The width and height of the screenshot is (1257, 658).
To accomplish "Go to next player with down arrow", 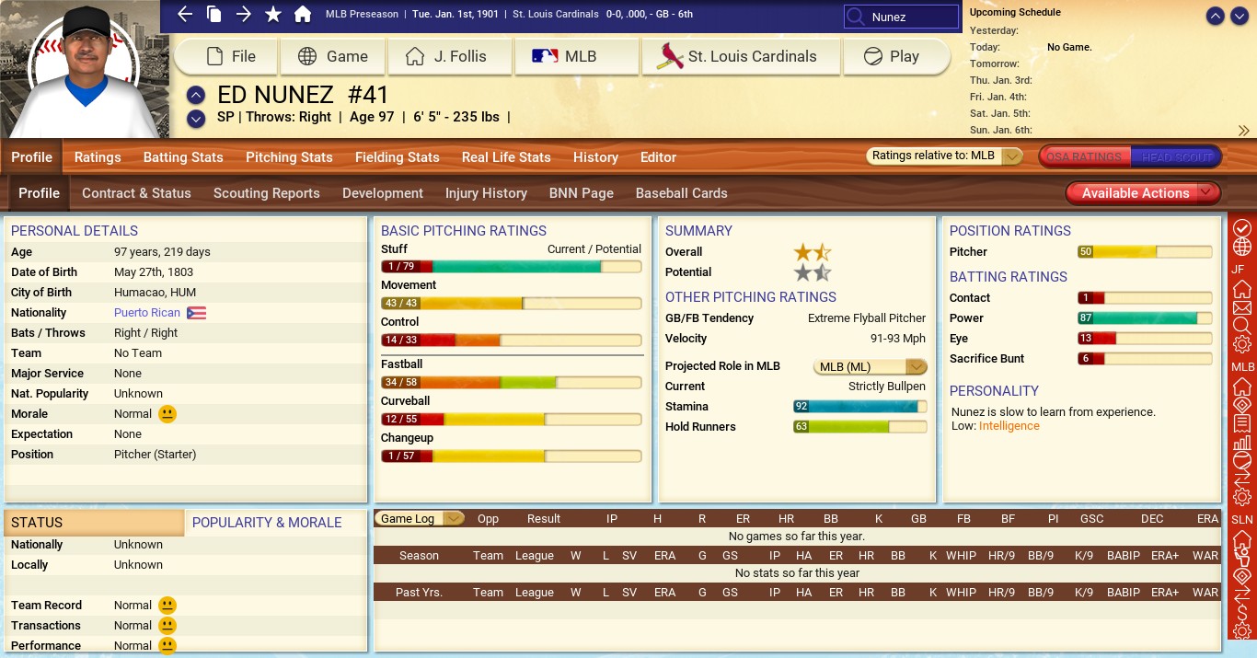I will (195, 118).
